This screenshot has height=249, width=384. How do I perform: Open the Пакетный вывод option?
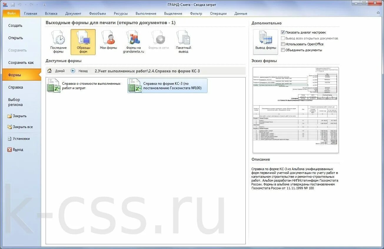tap(183, 42)
